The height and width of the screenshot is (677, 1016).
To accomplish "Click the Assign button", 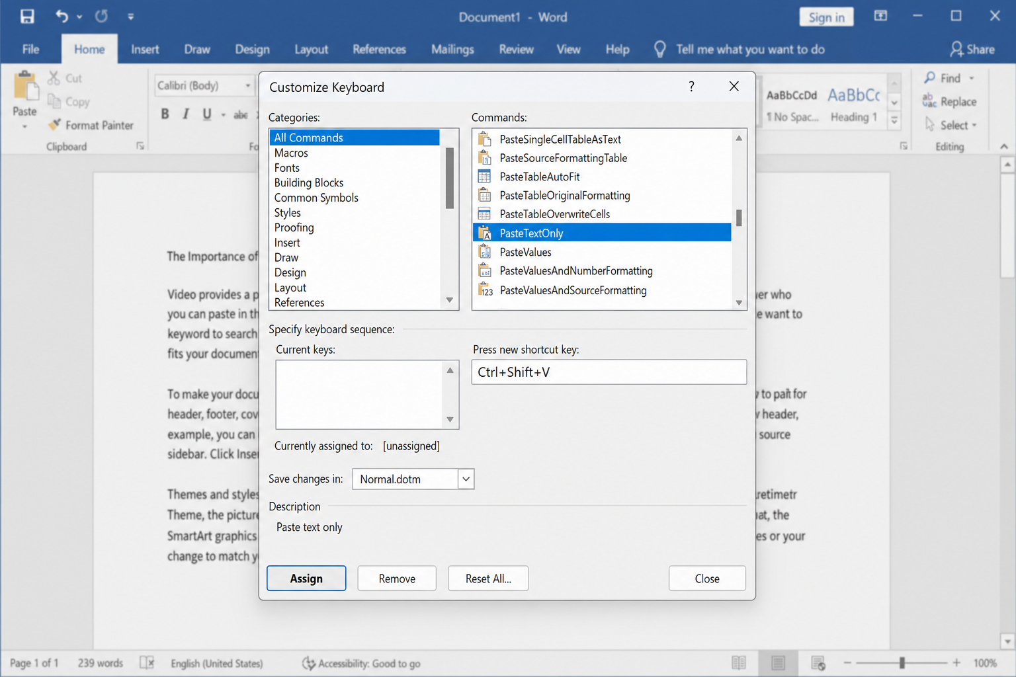I will point(306,578).
